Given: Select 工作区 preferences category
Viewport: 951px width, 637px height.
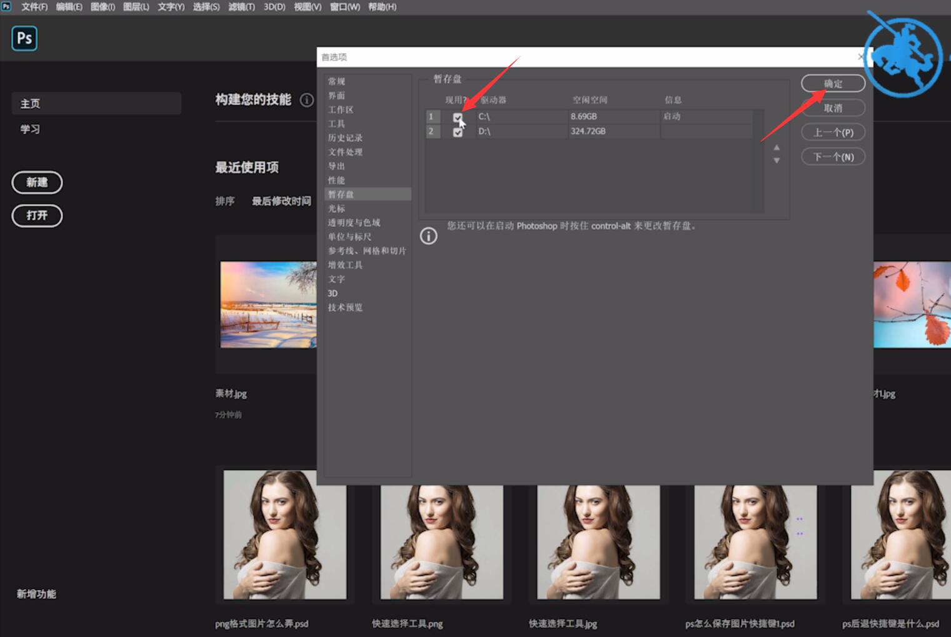Looking at the screenshot, I should (x=341, y=109).
